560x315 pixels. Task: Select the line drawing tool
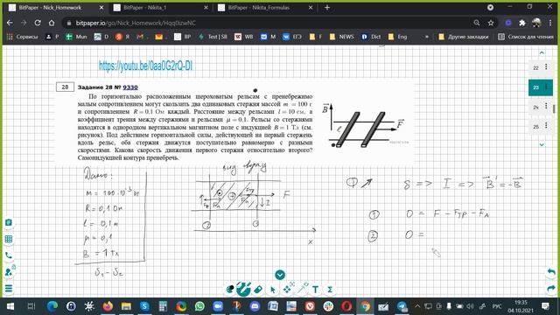coord(303,288)
